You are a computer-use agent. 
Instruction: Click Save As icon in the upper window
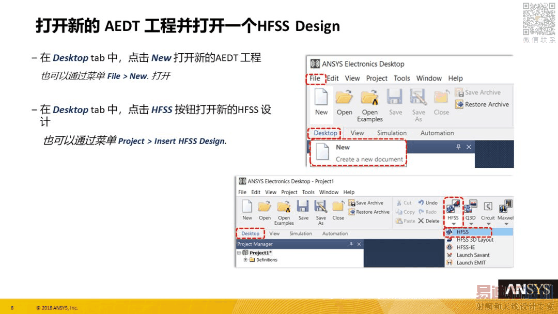pyautogui.click(x=418, y=97)
